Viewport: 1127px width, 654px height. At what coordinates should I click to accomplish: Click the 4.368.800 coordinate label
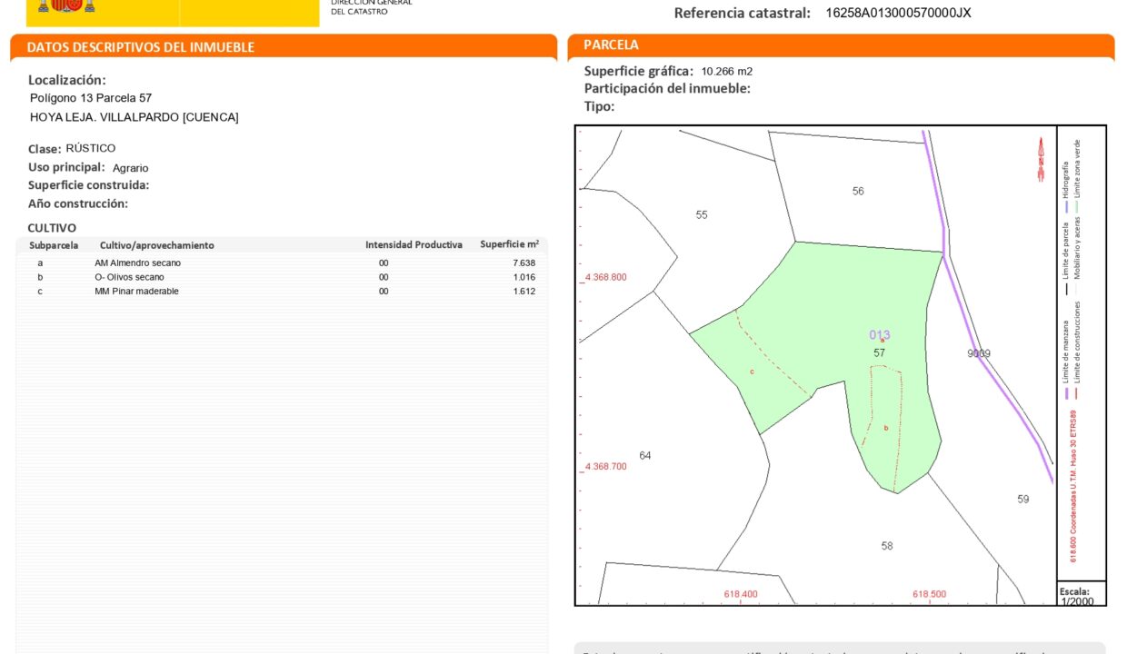(x=606, y=277)
